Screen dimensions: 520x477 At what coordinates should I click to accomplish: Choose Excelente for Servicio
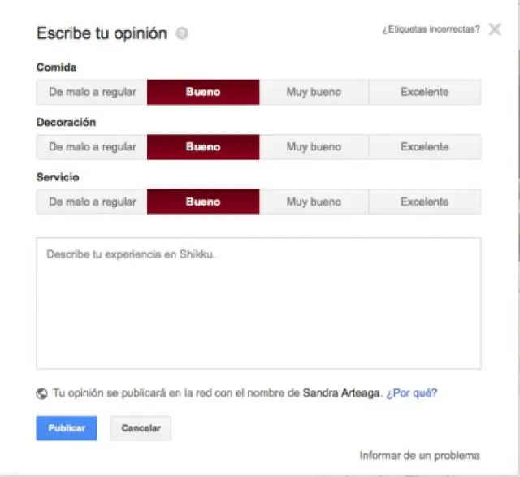[424, 202]
